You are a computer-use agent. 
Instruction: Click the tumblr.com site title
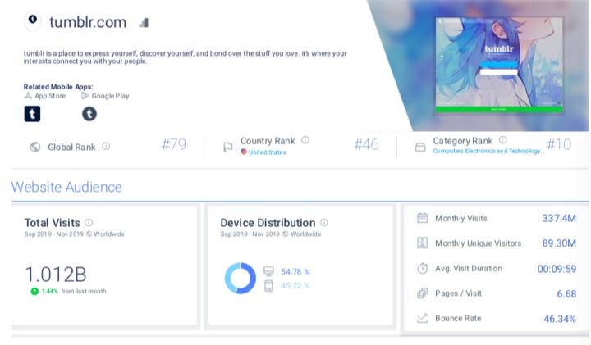88,22
